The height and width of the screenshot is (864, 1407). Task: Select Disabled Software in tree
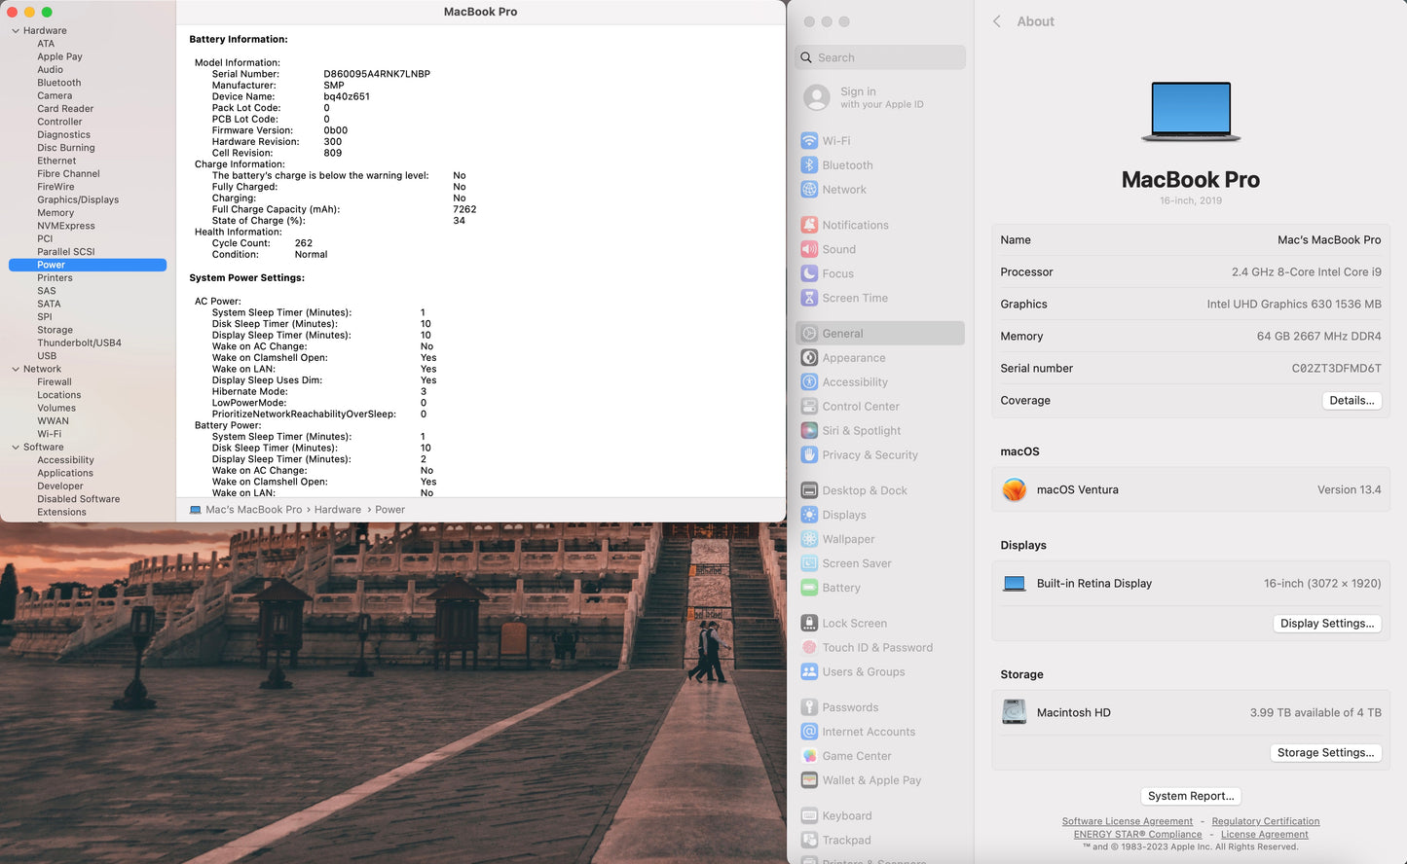79,499
